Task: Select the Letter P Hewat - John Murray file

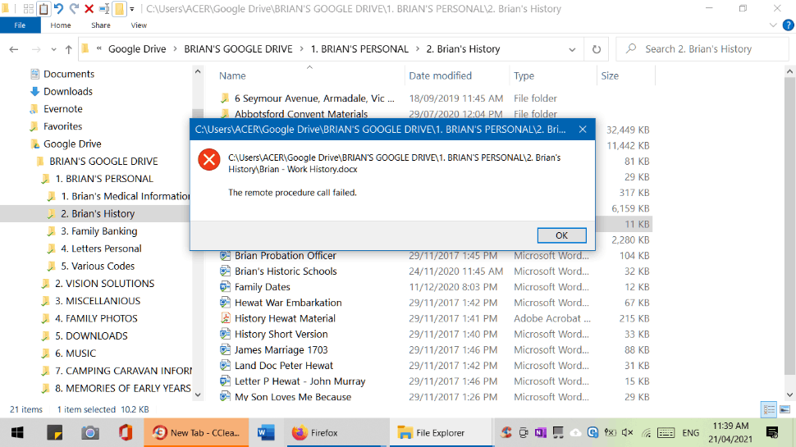Action: pyautogui.click(x=300, y=381)
